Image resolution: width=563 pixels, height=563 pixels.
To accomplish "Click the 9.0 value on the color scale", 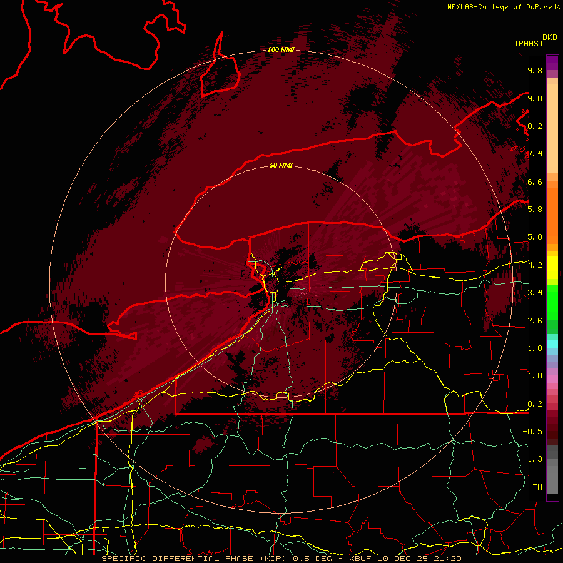I will click(x=535, y=98).
